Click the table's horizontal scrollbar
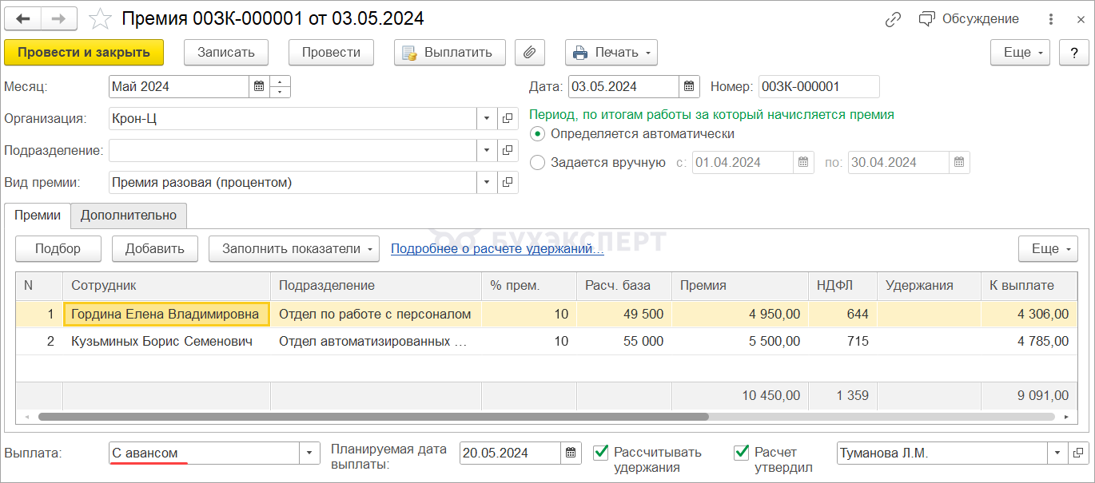This screenshot has width=1095, height=483. (373, 417)
